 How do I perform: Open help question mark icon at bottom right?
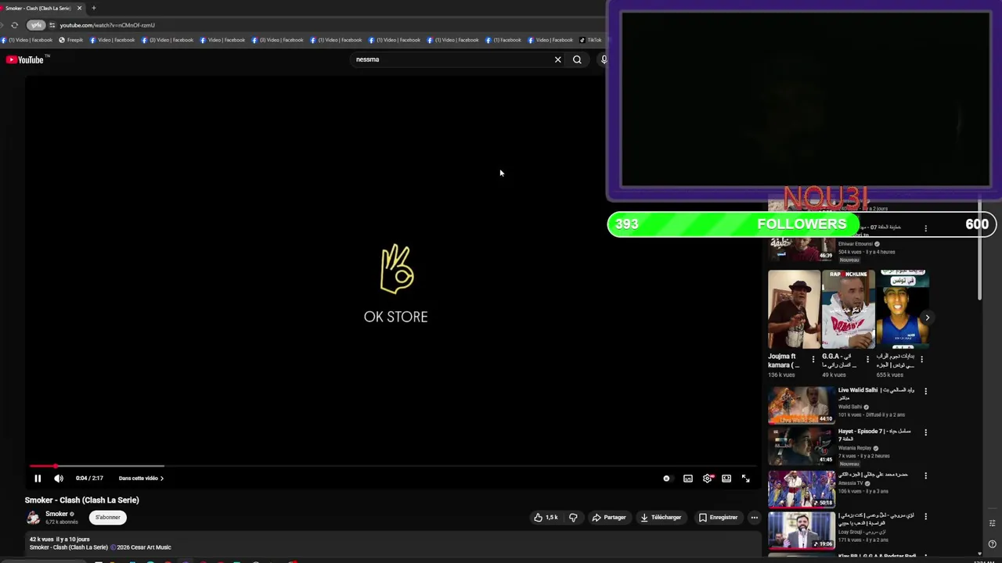[x=992, y=544]
